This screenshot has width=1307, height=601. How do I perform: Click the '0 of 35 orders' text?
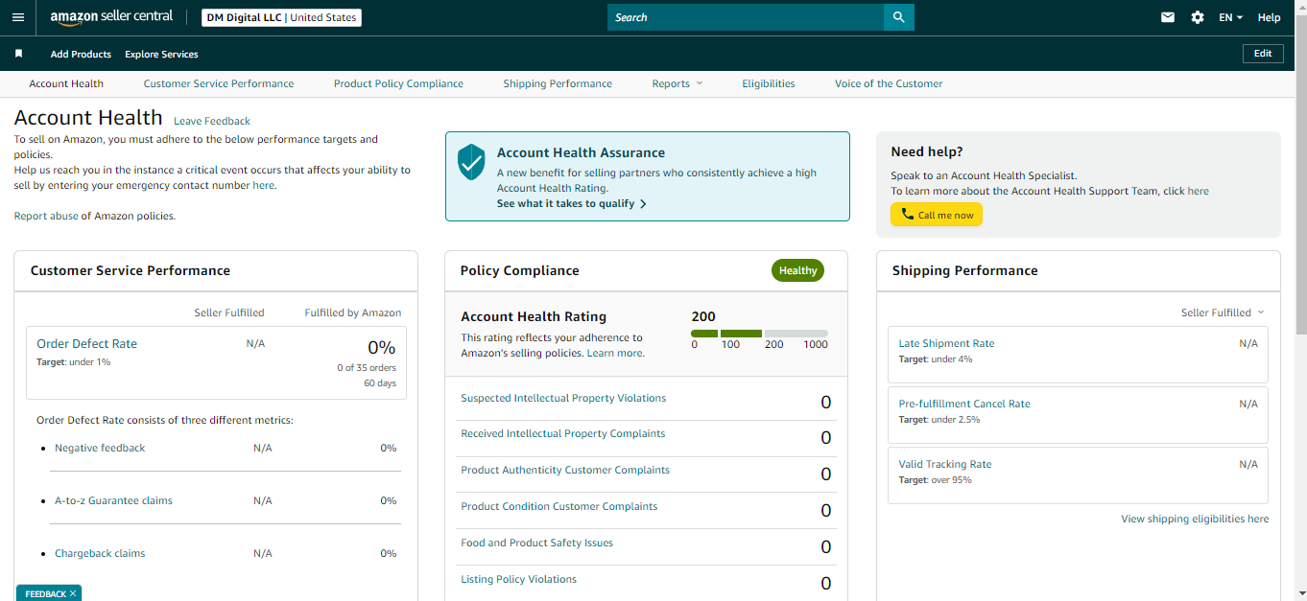click(367, 368)
